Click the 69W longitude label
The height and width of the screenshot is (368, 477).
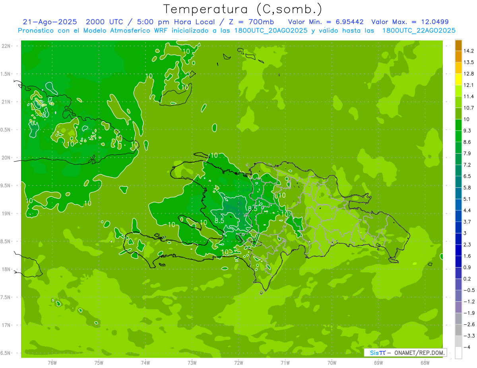pyautogui.click(x=378, y=363)
